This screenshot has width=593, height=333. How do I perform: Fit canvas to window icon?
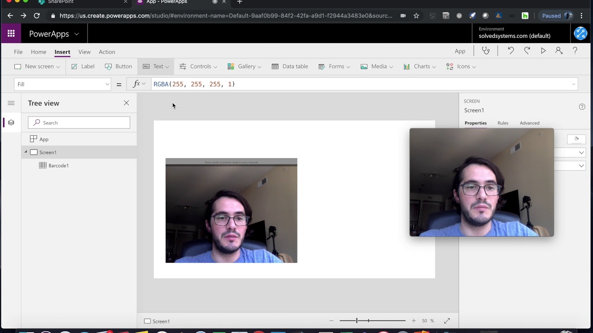coord(447,321)
